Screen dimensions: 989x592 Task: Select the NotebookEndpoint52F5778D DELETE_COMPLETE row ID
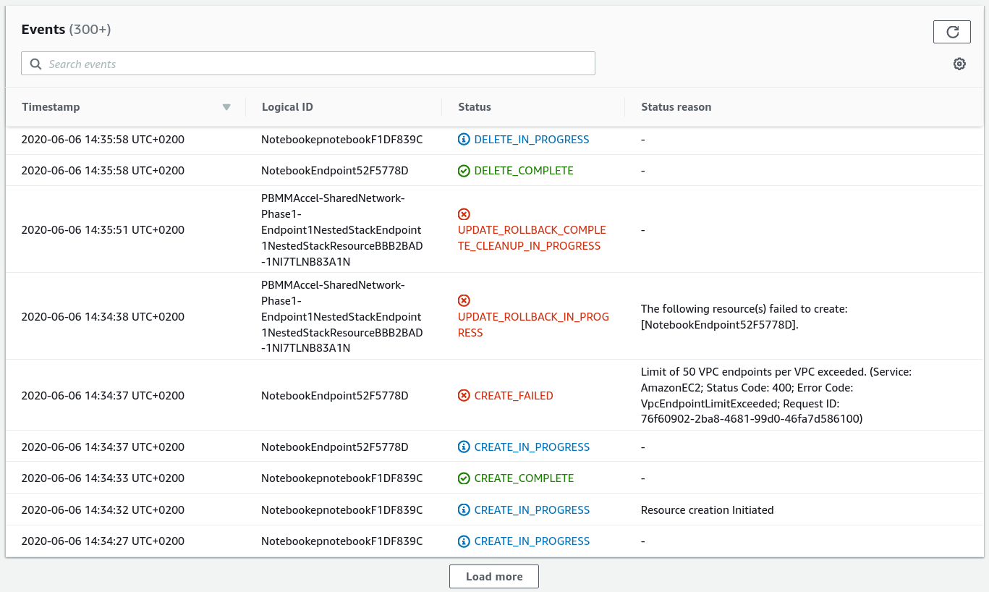334,171
